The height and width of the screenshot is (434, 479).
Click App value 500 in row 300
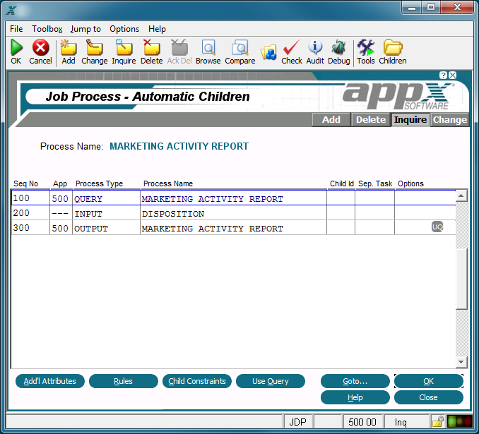pyautogui.click(x=60, y=229)
